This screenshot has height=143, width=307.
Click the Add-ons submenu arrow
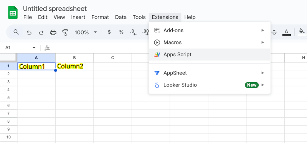[263, 31]
